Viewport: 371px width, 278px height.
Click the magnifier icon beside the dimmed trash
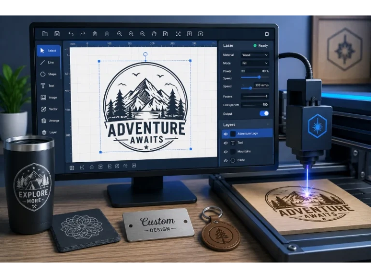[x=119, y=34]
